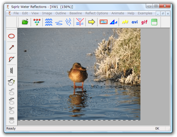Open the Reflect Options menu
This screenshot has width=177, height=137.
(97, 13)
